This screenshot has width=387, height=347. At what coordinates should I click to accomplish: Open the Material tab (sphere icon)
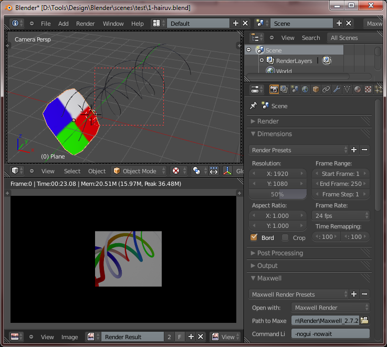pos(358,89)
